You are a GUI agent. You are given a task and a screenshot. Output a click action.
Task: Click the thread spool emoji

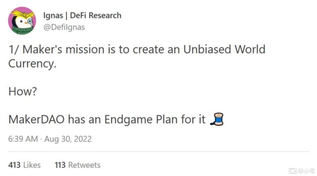[x=216, y=119]
